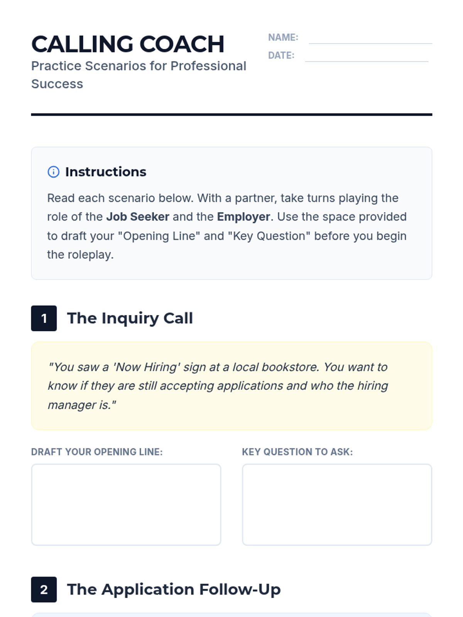
Task: Click the yellow bookstore scenario box
Action: pos(231,386)
